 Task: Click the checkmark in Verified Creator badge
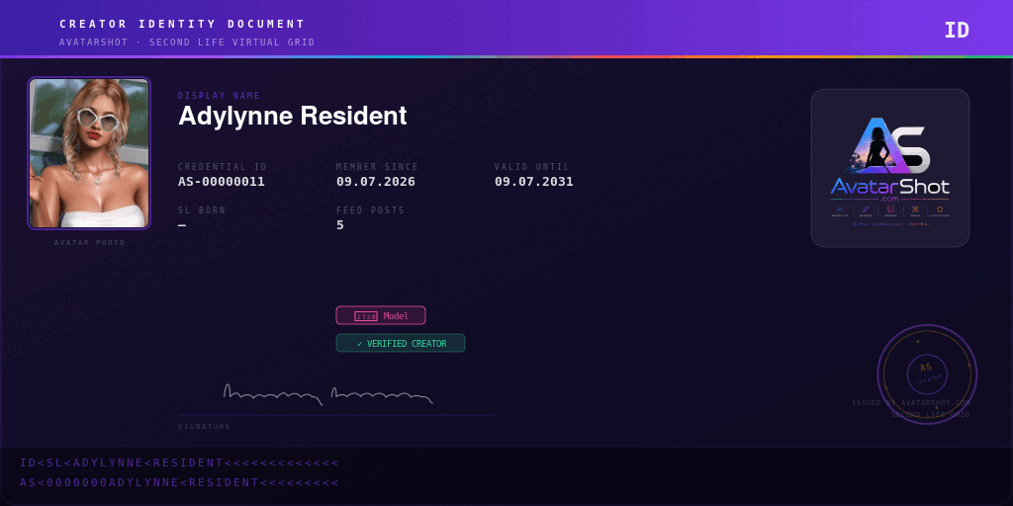click(x=359, y=344)
